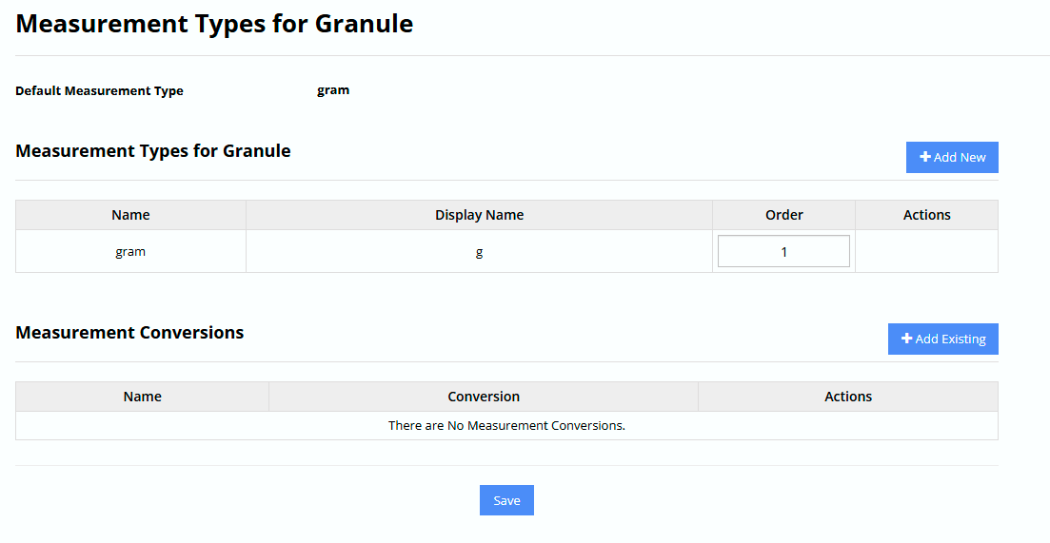
Task: Click the 'There are No Measurement Conversions' row
Action: (x=506, y=425)
